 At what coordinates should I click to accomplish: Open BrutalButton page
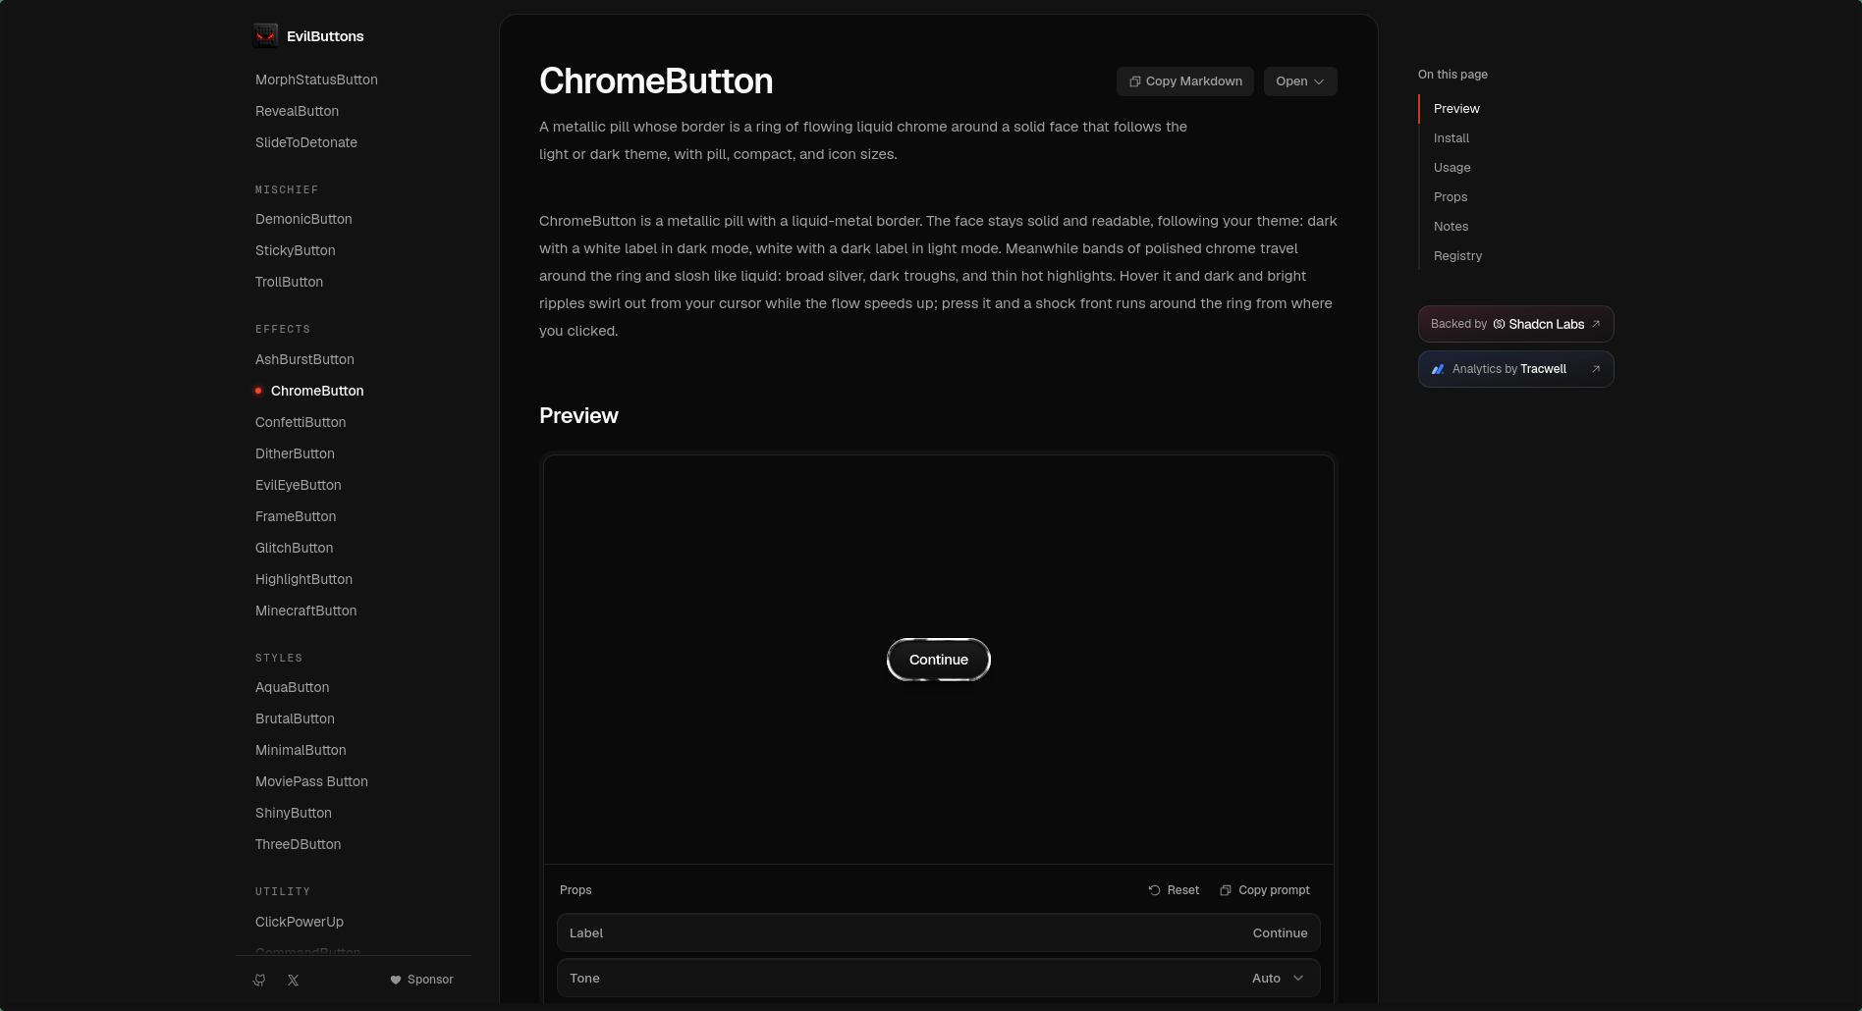[x=295, y=718]
